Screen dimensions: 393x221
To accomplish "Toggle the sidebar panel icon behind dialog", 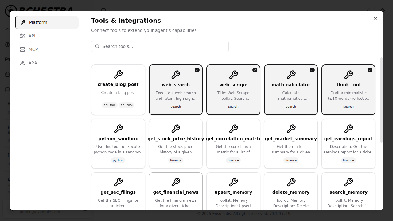I will pyautogui.click(x=103, y=10).
